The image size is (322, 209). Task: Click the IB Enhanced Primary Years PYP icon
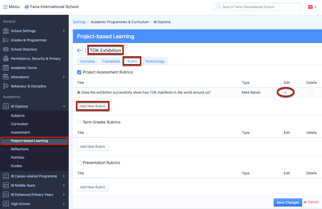[x=6, y=194]
